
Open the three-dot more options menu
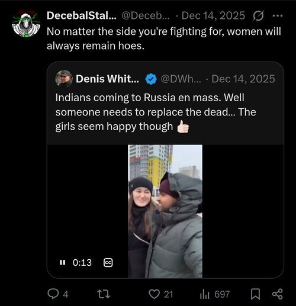278,15
